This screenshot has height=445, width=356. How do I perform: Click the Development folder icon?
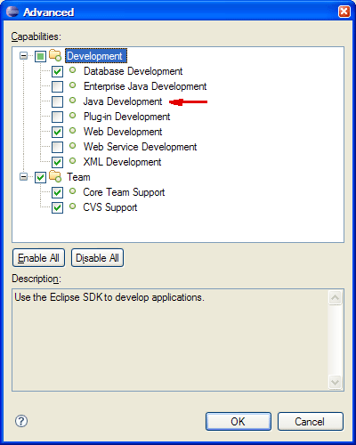click(55, 55)
